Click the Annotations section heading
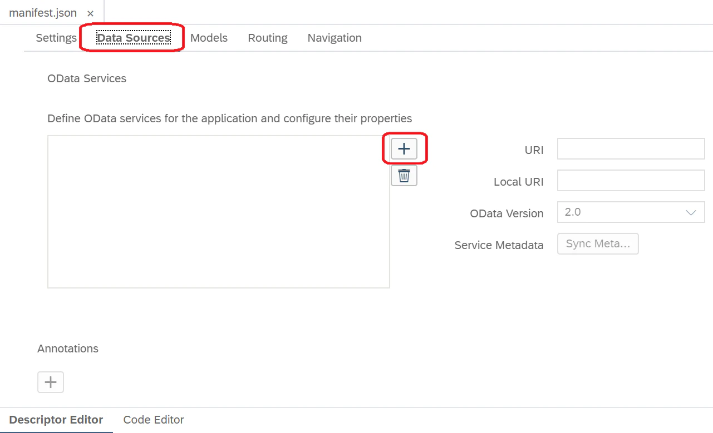Viewport: 713px width, 433px height. (68, 349)
